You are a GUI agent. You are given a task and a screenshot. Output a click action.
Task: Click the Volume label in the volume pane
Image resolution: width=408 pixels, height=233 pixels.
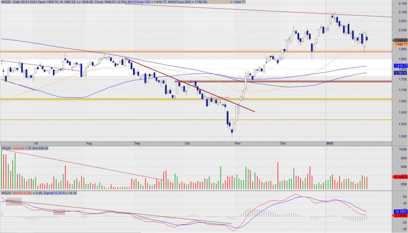click(x=18, y=148)
